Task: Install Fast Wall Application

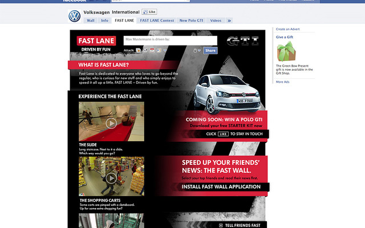Action: [221, 187]
